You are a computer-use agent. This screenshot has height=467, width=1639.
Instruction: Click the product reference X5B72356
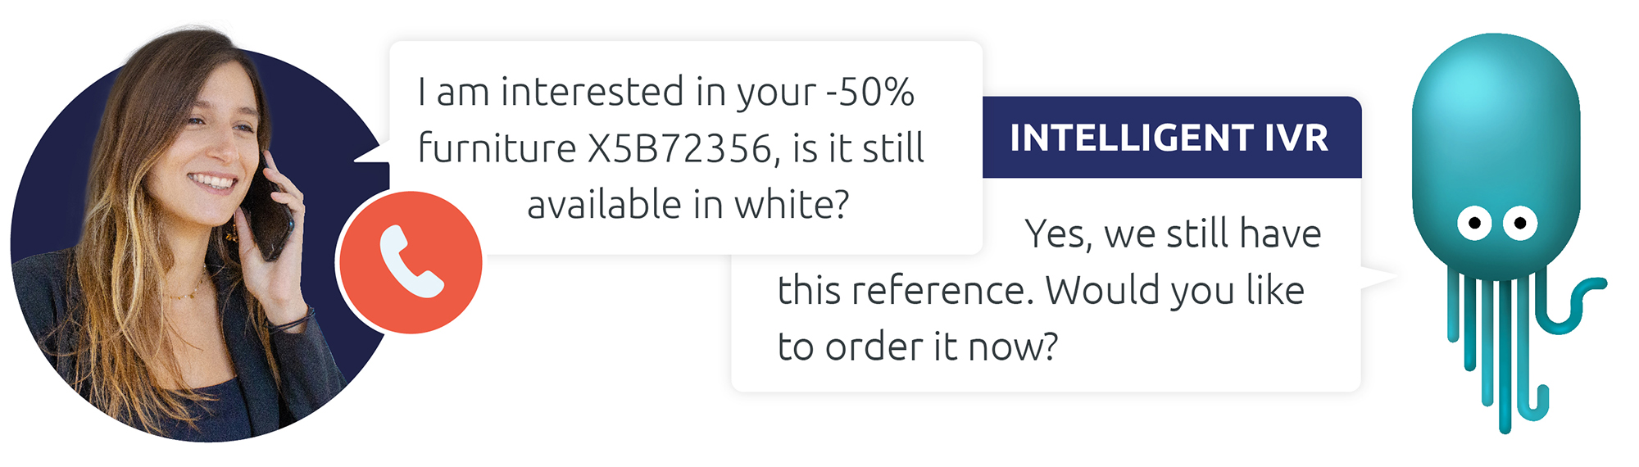click(x=679, y=149)
